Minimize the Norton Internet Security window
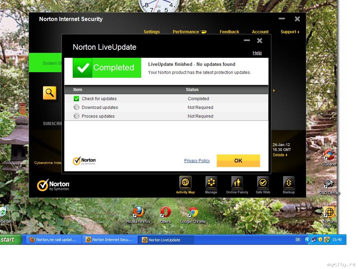 click(282, 19)
